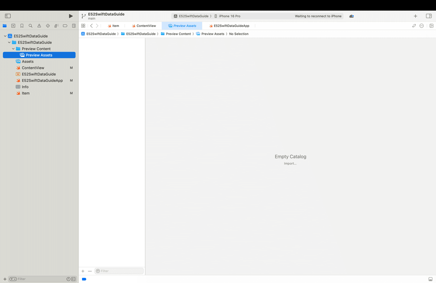This screenshot has width=436, height=283.
Task: Open the Issue navigator warning icon
Action: pyautogui.click(x=39, y=26)
